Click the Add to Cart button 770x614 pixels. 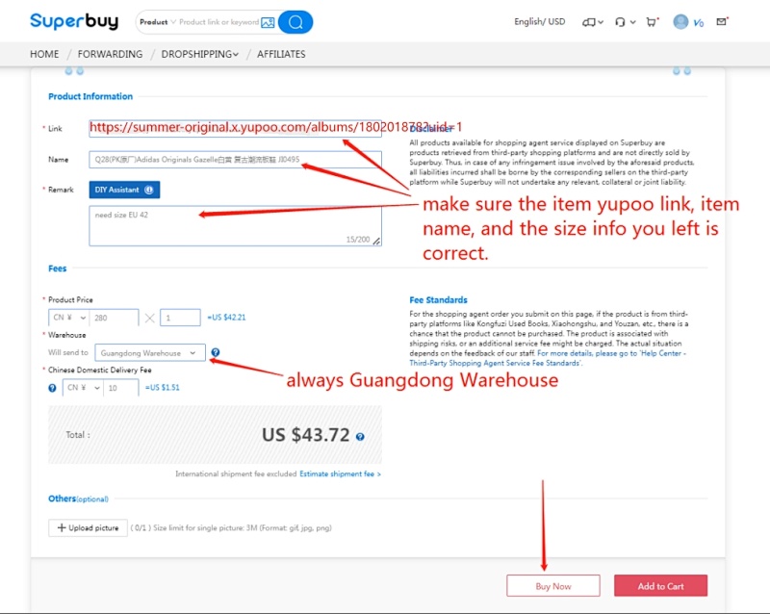660,586
